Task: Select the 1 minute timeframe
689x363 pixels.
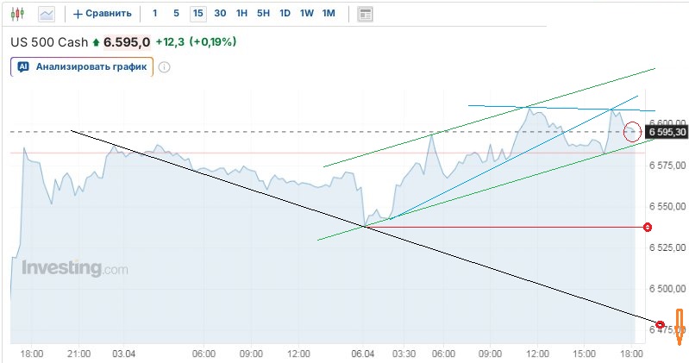Action: (x=154, y=14)
